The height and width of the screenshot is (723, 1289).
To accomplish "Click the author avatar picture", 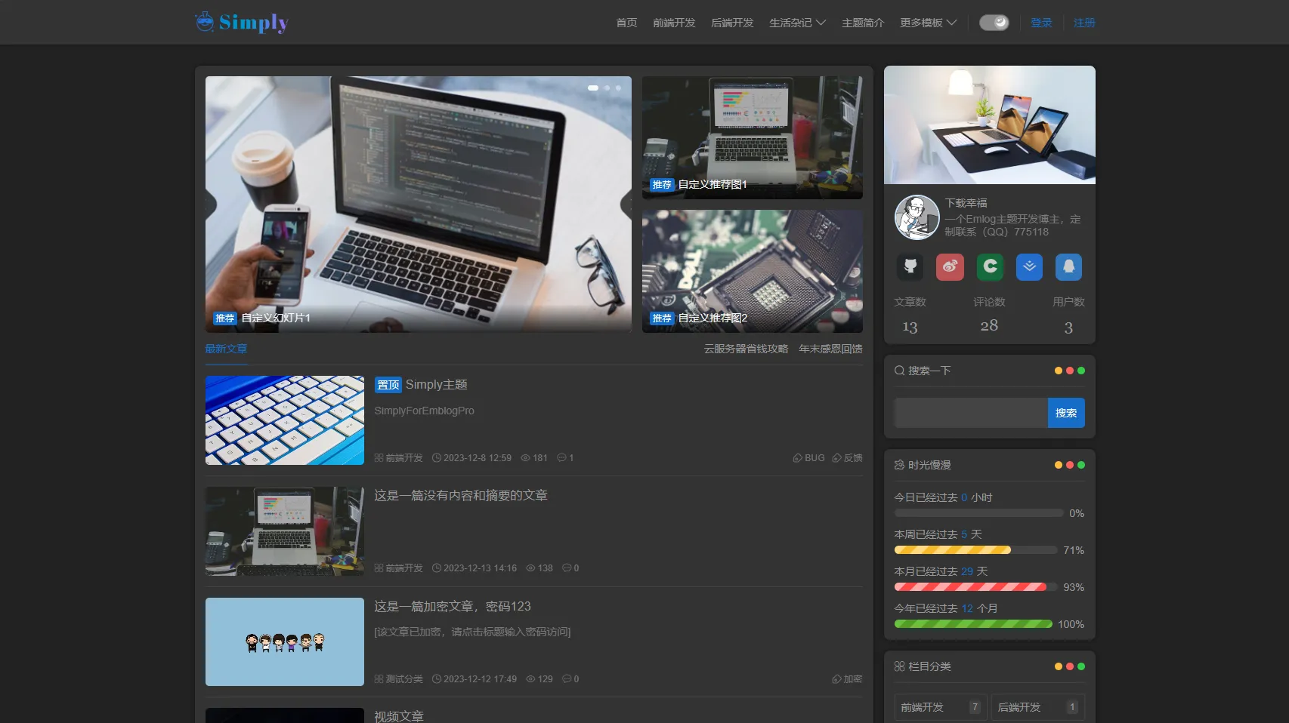I will coord(917,217).
